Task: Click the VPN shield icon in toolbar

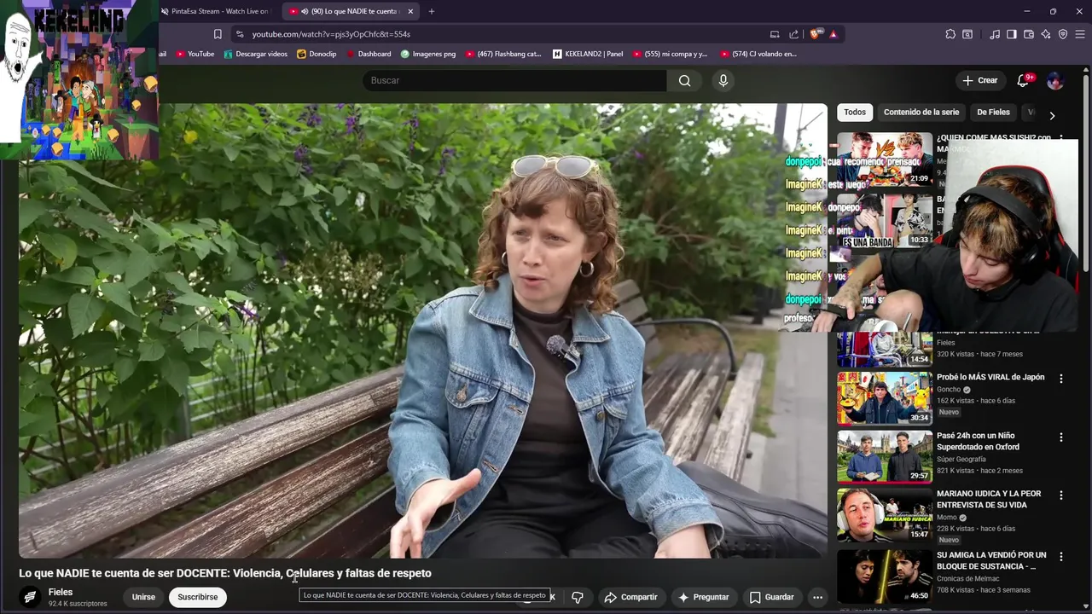Action: [1063, 34]
